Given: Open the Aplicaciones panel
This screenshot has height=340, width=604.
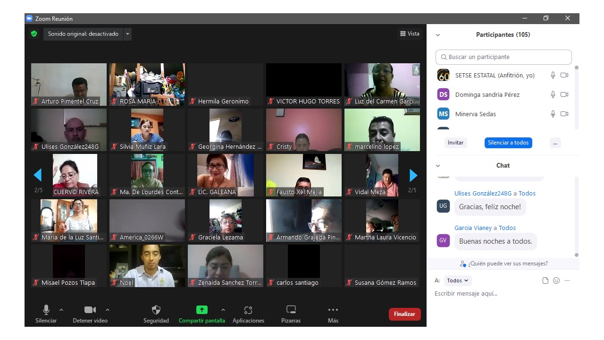Looking at the screenshot, I should click(x=248, y=314).
